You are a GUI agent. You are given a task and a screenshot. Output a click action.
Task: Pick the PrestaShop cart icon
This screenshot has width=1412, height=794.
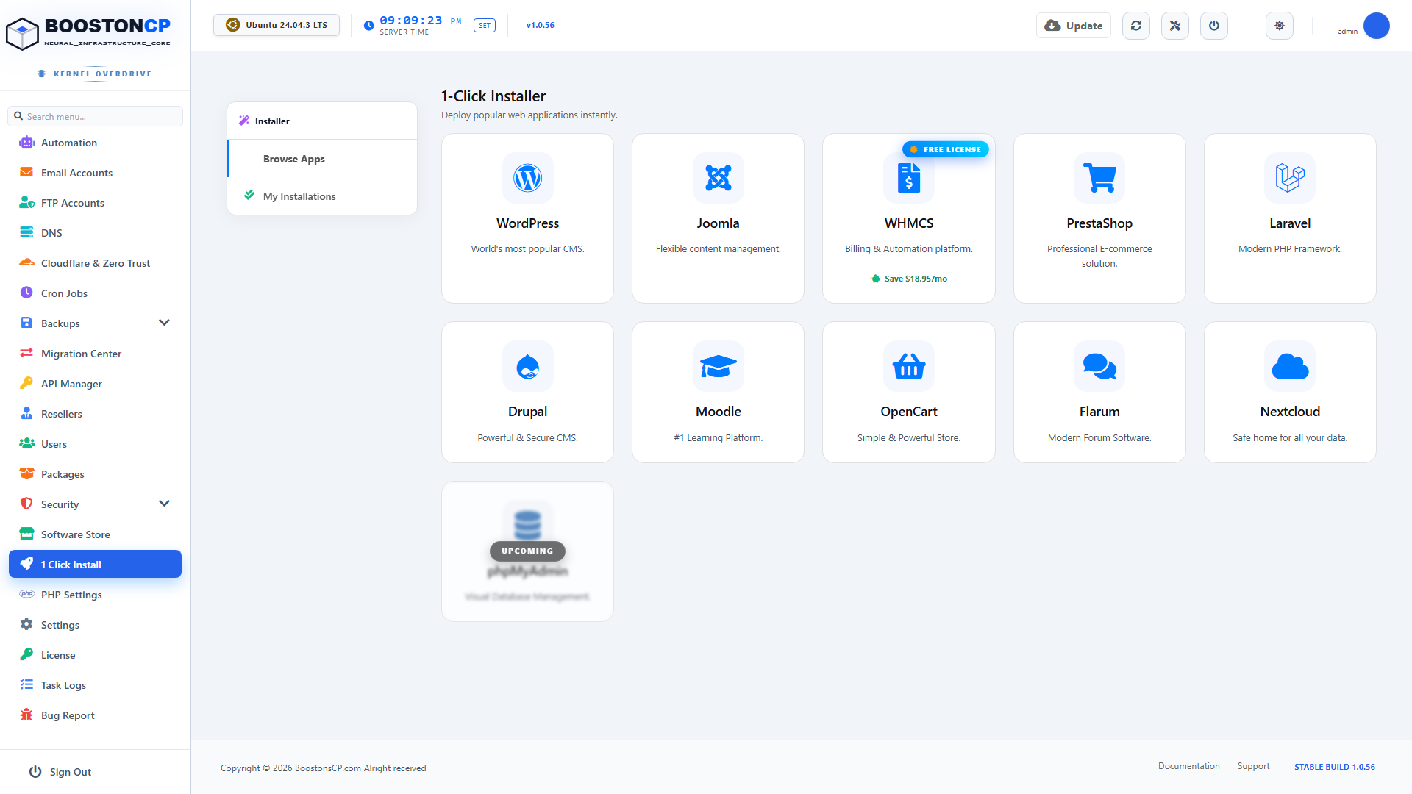[1099, 178]
